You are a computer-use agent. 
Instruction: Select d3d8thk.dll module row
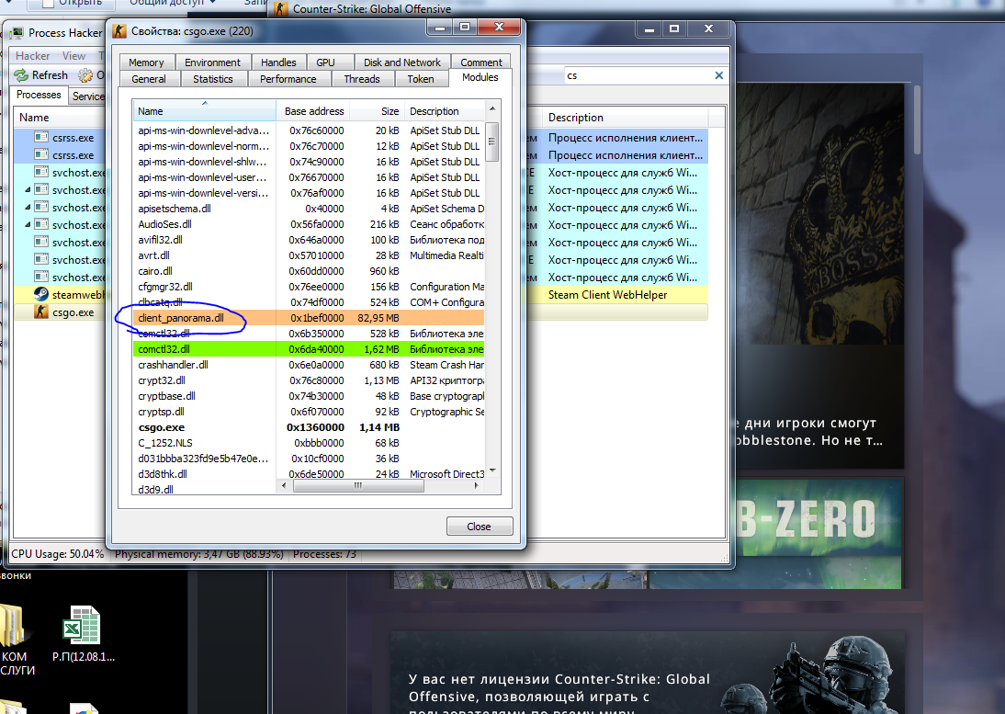[x=309, y=474]
